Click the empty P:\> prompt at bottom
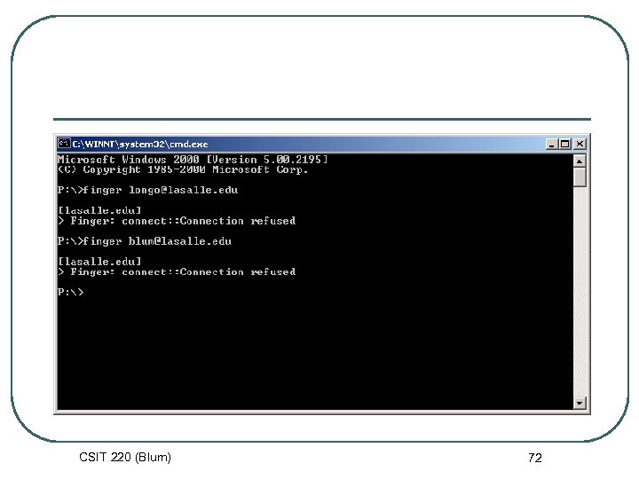The image size is (639, 479). tap(70, 292)
